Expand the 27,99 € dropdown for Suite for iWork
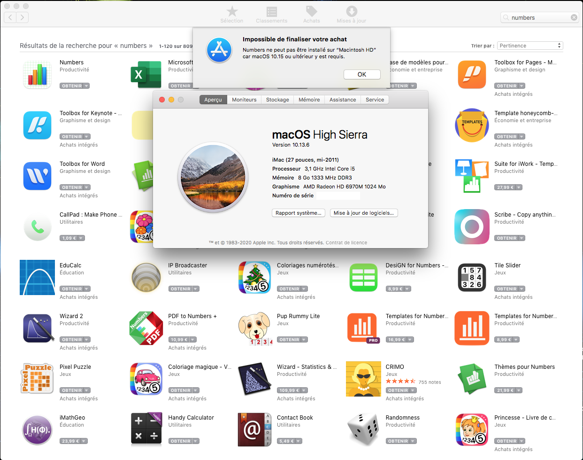 click(519, 187)
